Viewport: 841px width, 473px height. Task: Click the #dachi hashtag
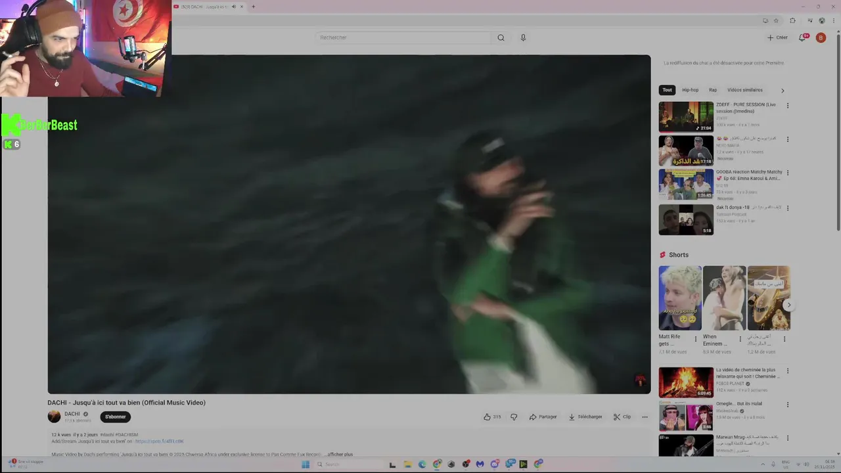pos(106,435)
